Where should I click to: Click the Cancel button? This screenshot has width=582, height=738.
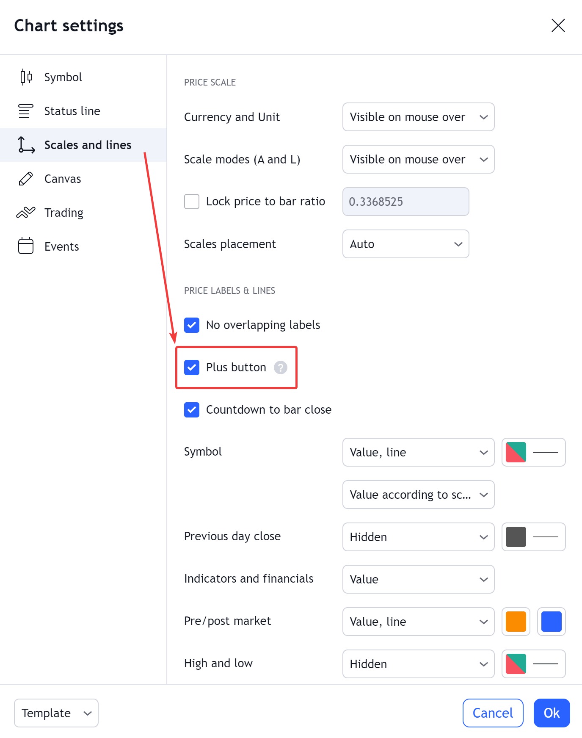pyautogui.click(x=492, y=713)
